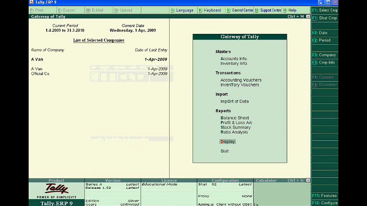The width and height of the screenshot is (367, 206).
Task: Click F1 Select Cmp button
Action: (x=325, y=10)
